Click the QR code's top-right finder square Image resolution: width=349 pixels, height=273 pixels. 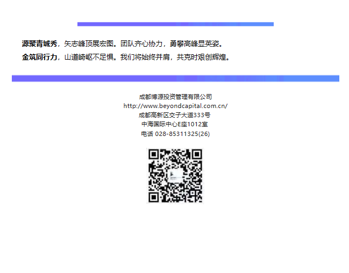196,155
